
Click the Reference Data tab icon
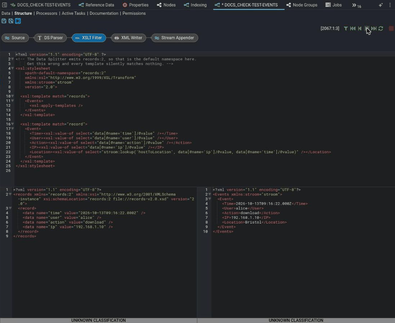[81, 5]
